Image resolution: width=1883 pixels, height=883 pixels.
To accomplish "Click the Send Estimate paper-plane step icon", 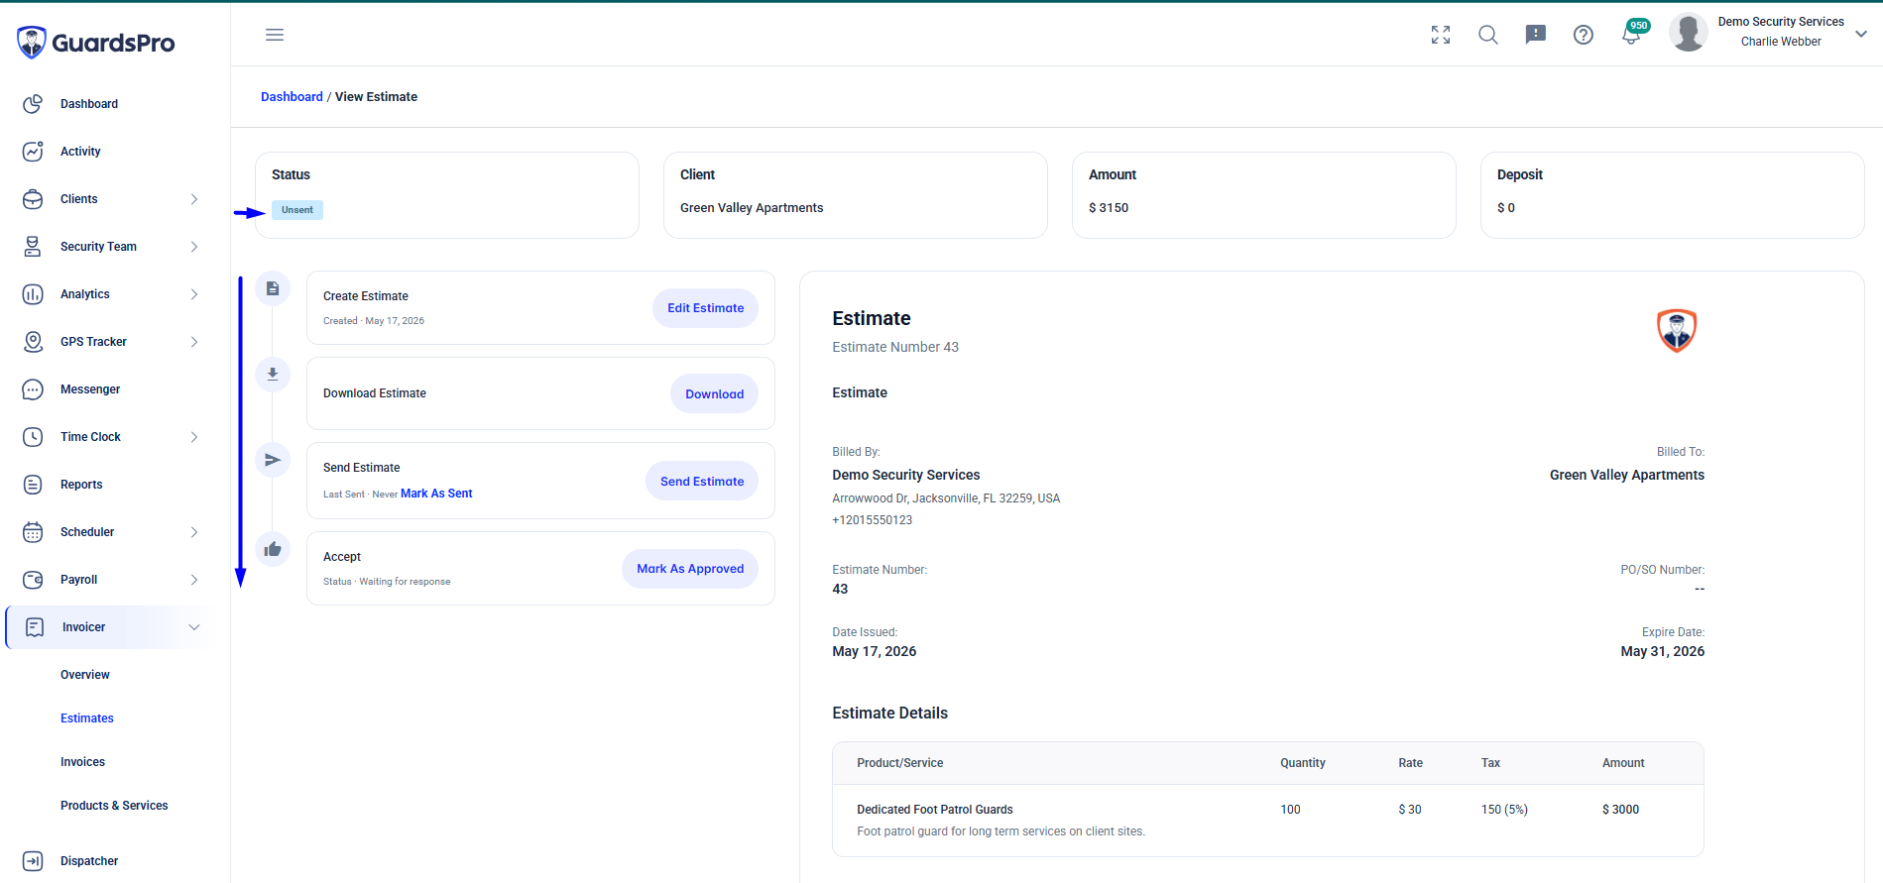I will tap(273, 460).
